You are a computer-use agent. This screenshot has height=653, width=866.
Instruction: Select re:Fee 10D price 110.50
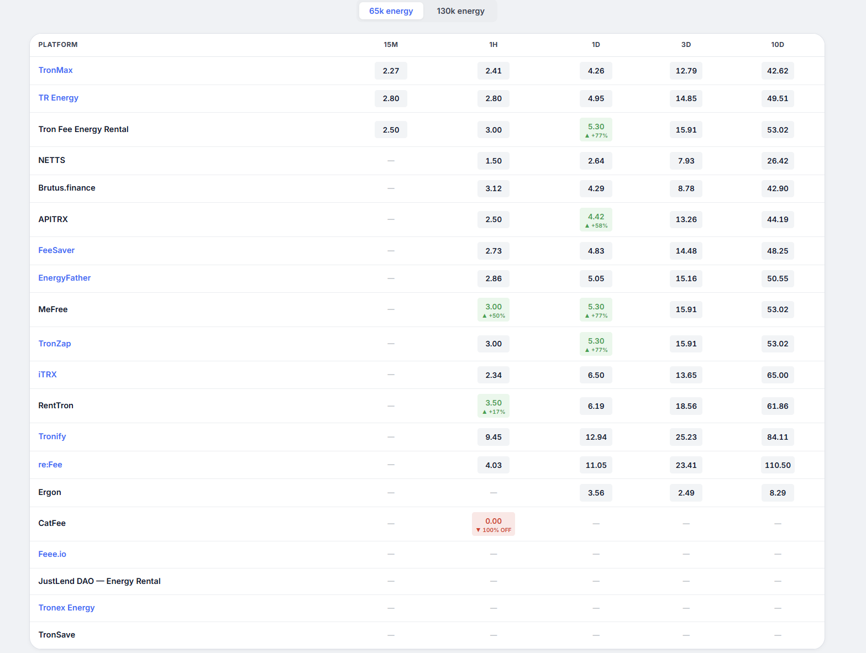[x=778, y=465]
